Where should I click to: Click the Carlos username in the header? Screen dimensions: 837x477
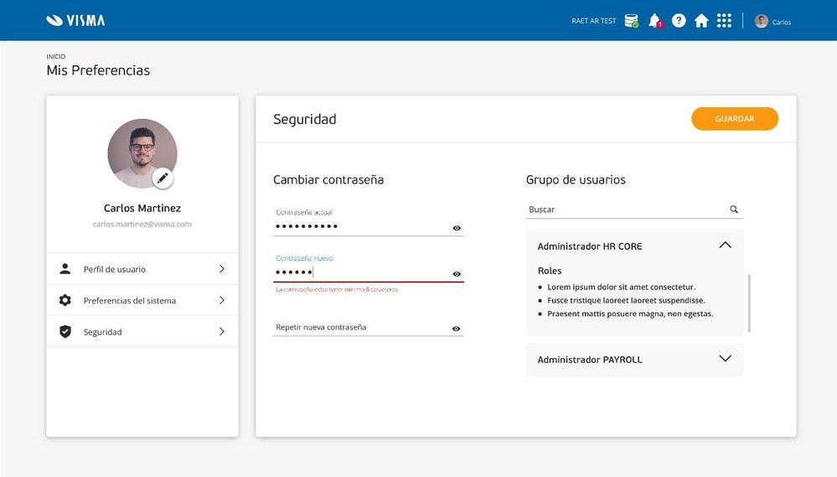click(782, 22)
